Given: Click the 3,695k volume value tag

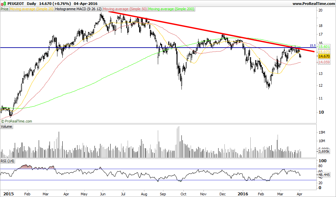Looking at the screenshot, I should click(x=324, y=151).
